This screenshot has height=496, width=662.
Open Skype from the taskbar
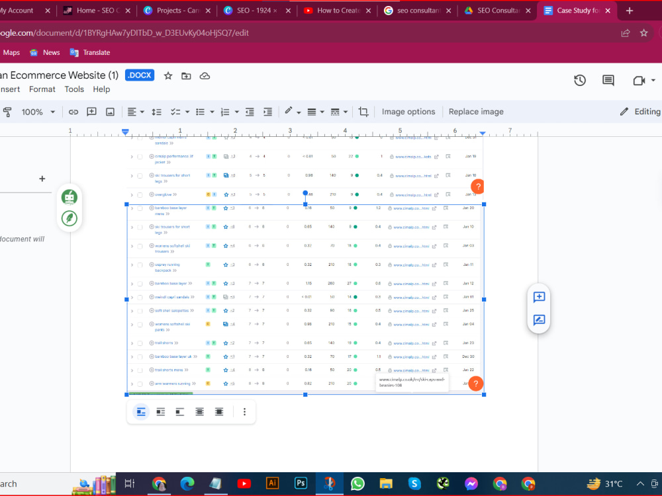(414, 483)
